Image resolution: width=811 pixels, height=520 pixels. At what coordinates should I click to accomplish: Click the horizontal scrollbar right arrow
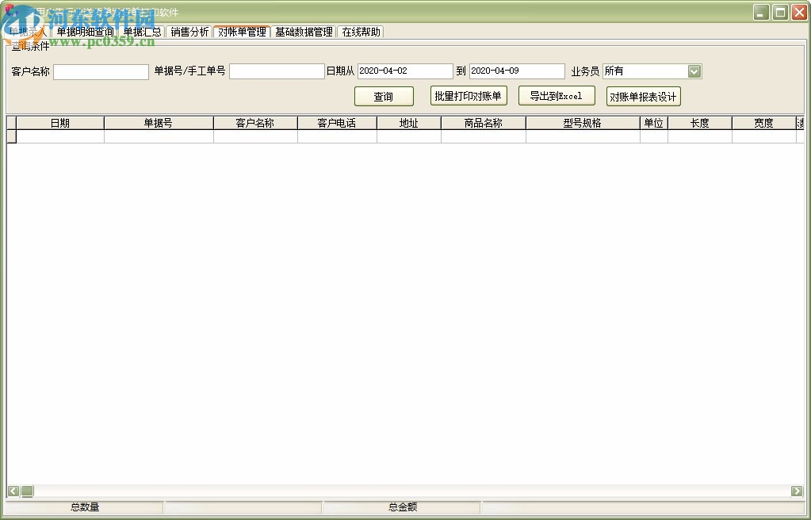(797, 491)
